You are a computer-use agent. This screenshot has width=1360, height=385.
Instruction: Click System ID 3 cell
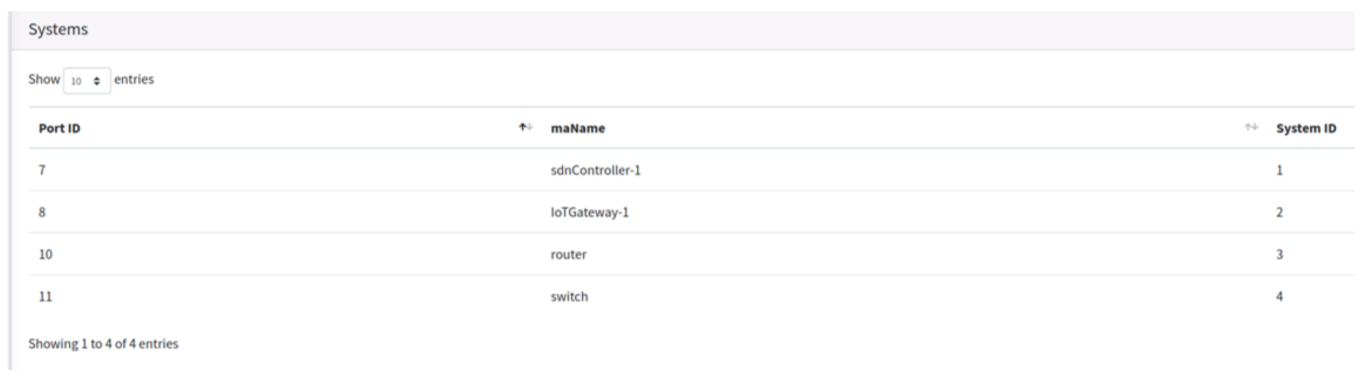[1279, 255]
